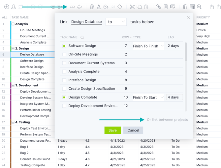Select the Bug 1 task row
This screenshot has width=221, height=168.
(24, 147)
